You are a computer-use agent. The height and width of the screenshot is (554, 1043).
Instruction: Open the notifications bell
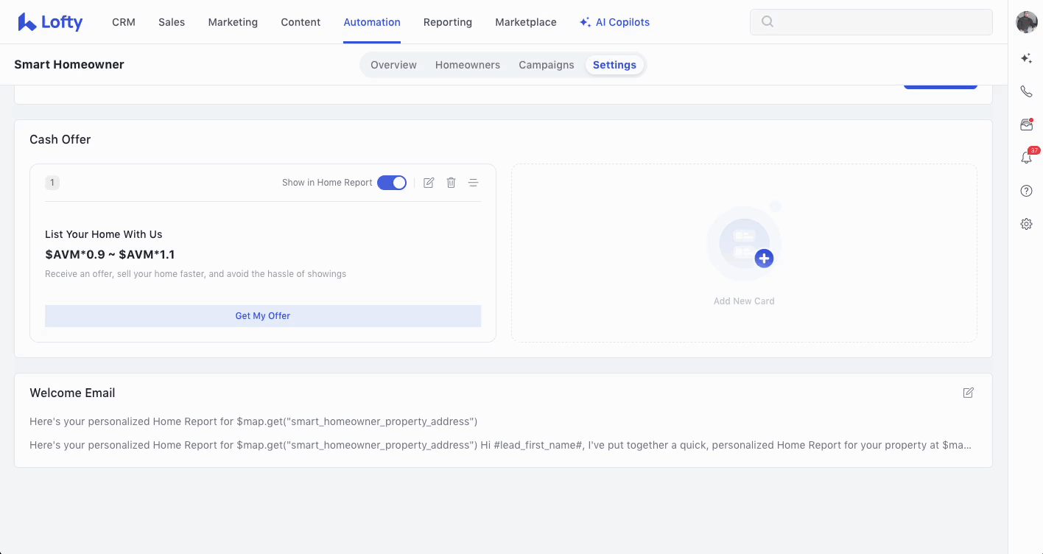coord(1026,158)
